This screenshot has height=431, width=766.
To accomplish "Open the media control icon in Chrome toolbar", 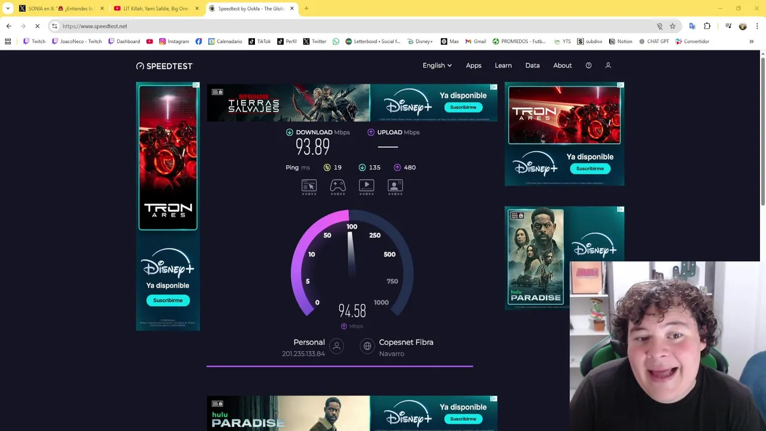I will click(x=728, y=26).
